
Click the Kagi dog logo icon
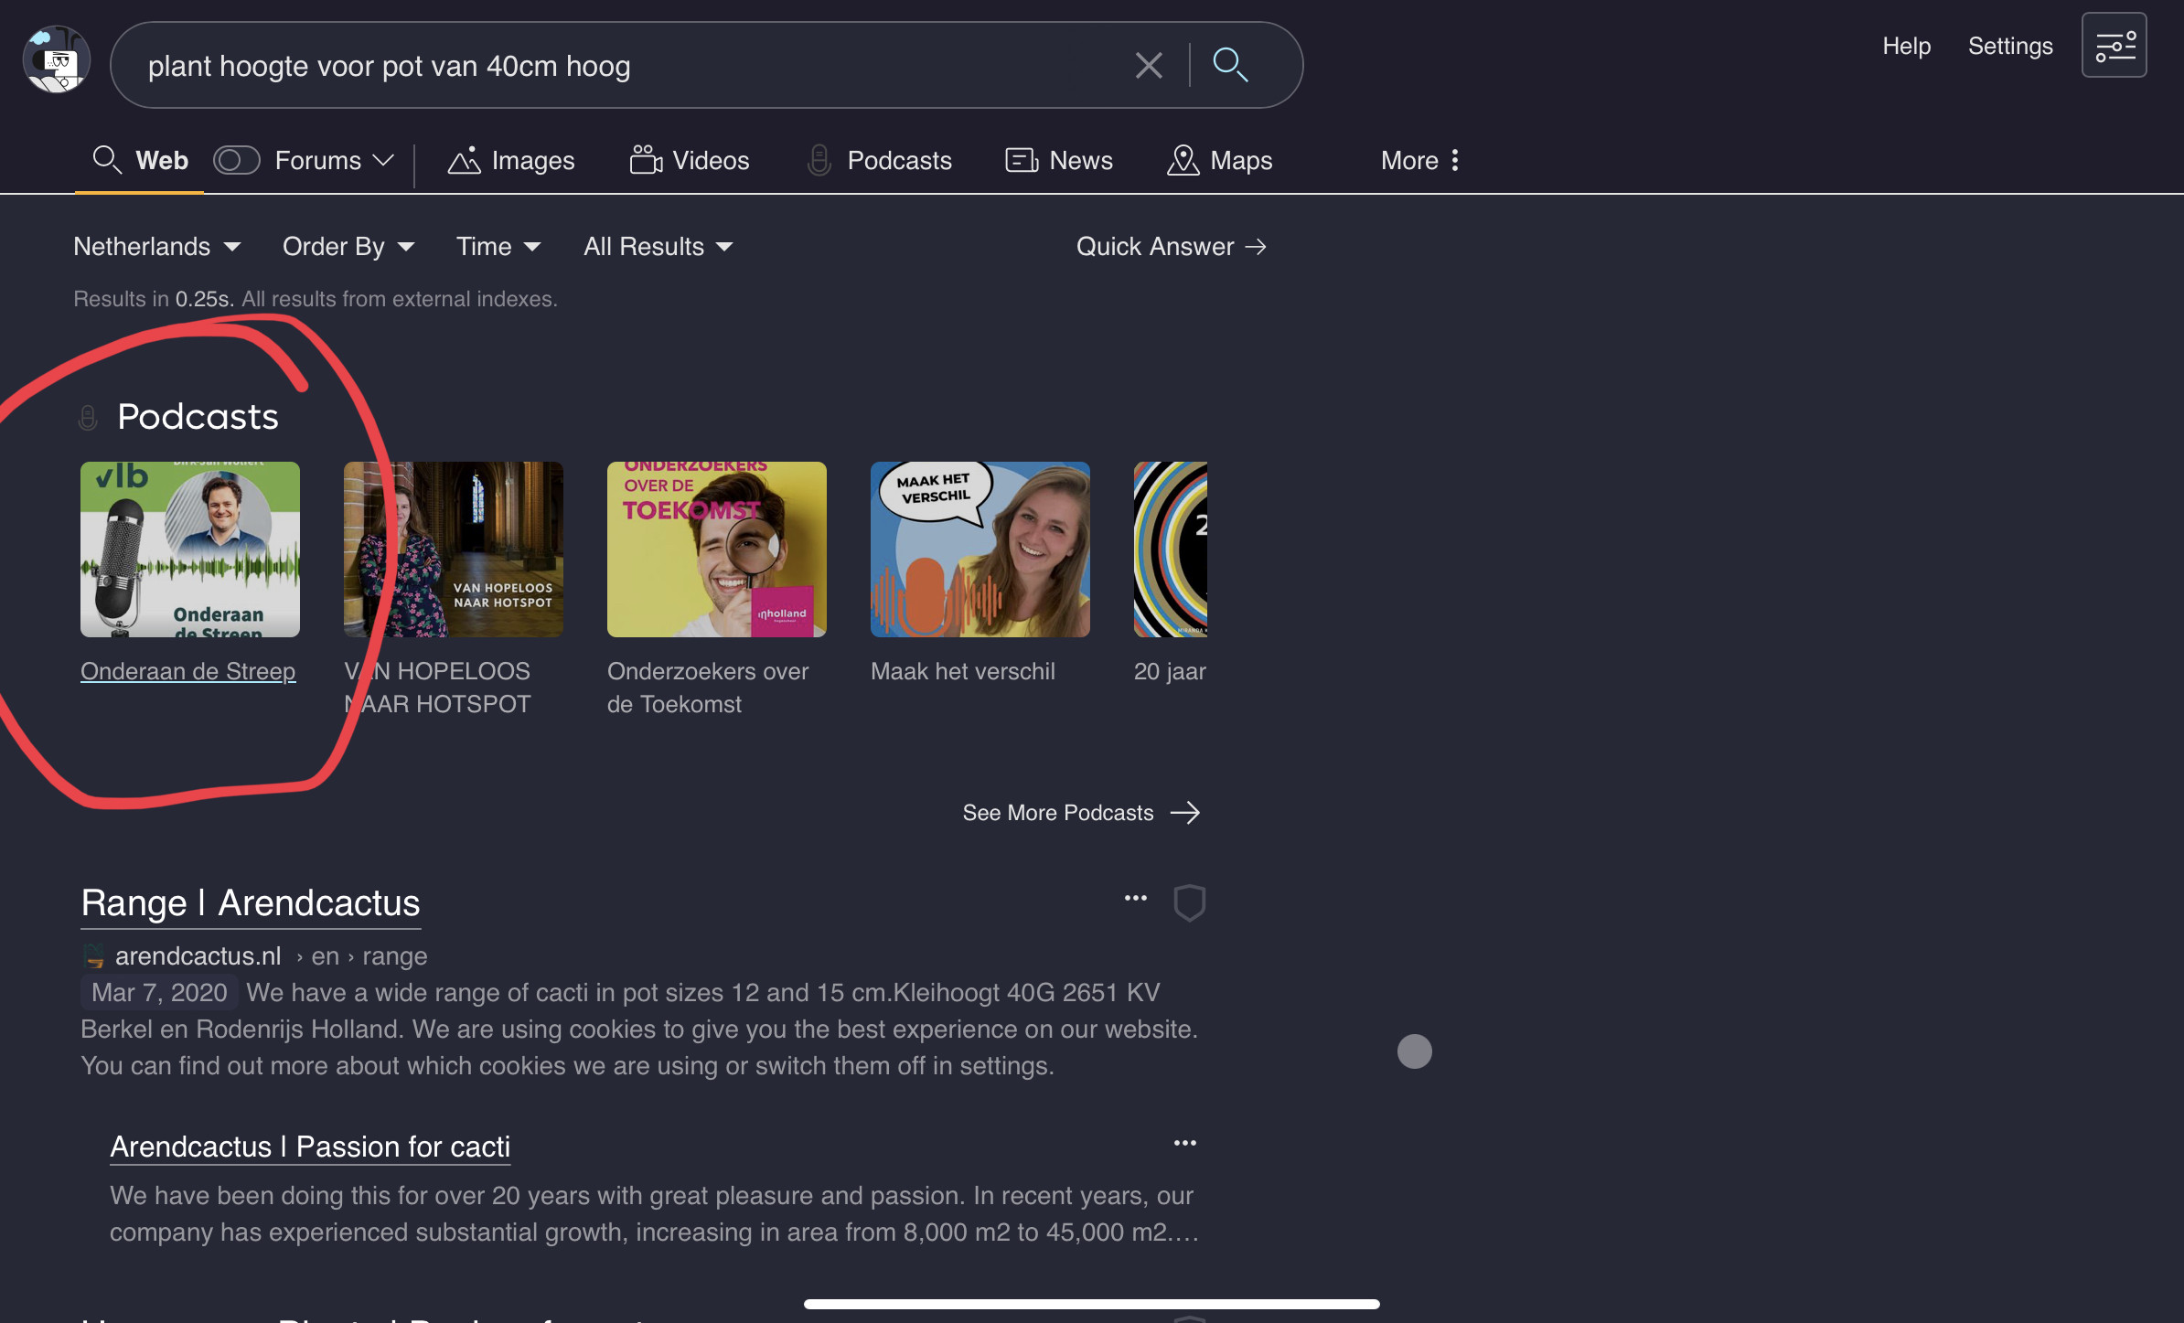56,60
